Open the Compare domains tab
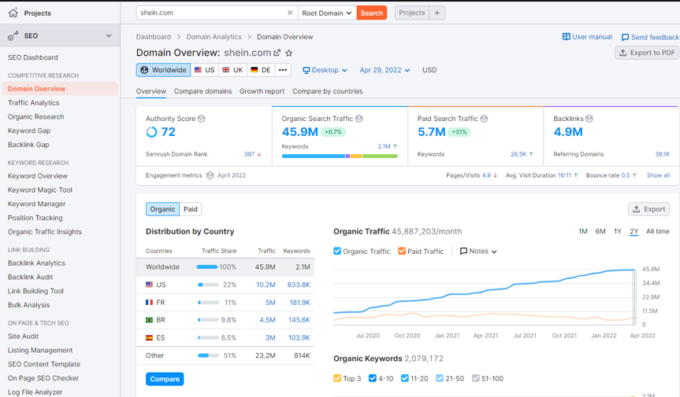 click(203, 91)
